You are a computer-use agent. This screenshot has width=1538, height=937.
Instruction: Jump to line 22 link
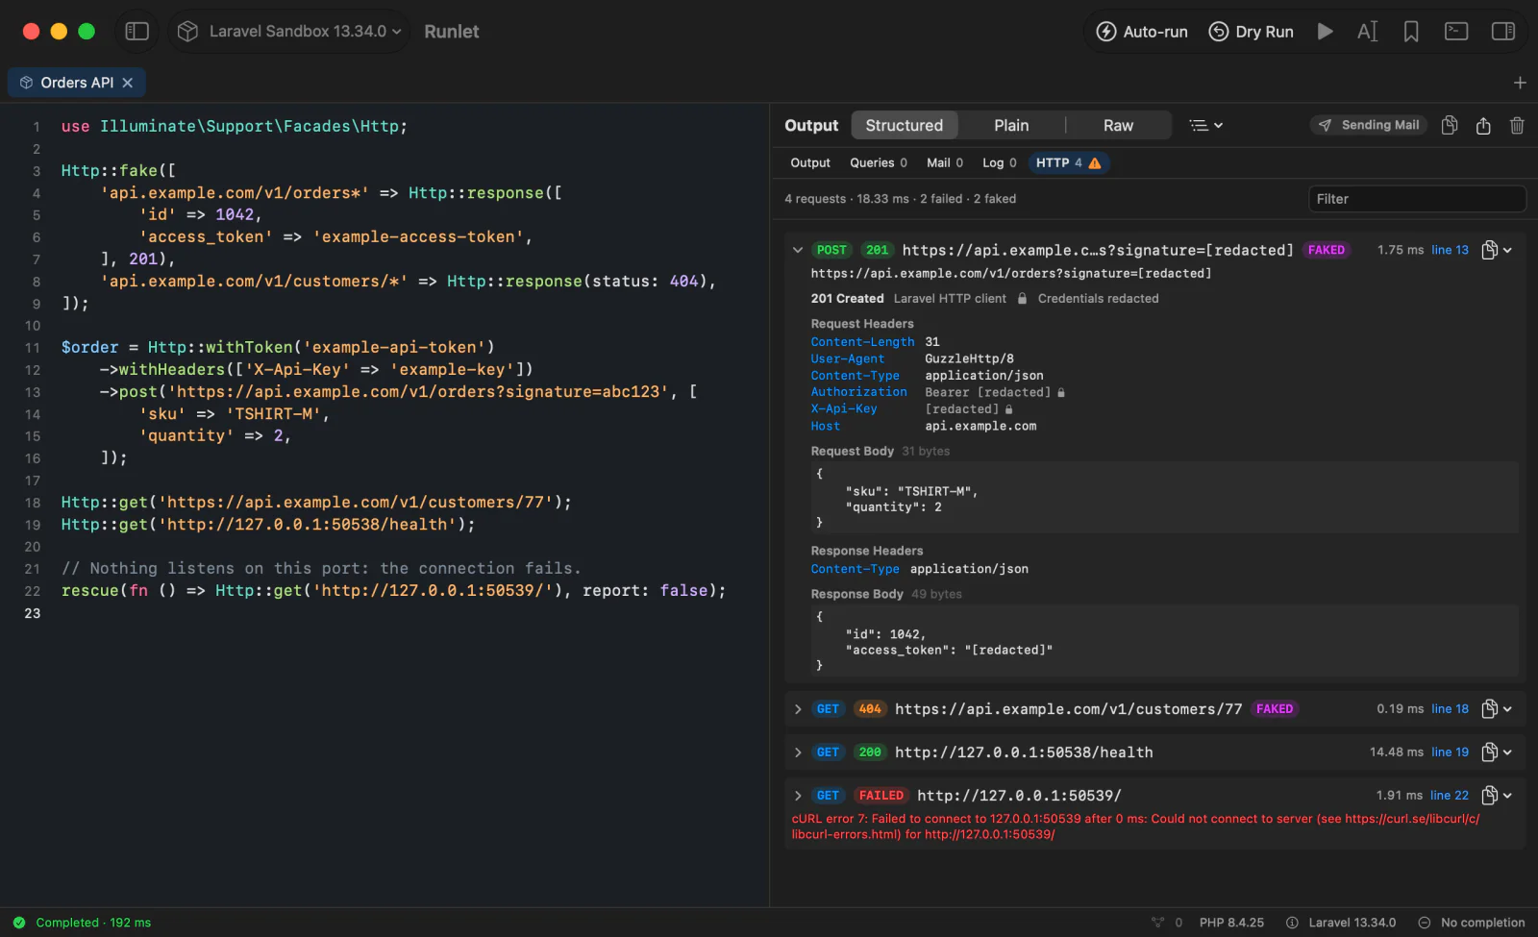[1450, 796]
